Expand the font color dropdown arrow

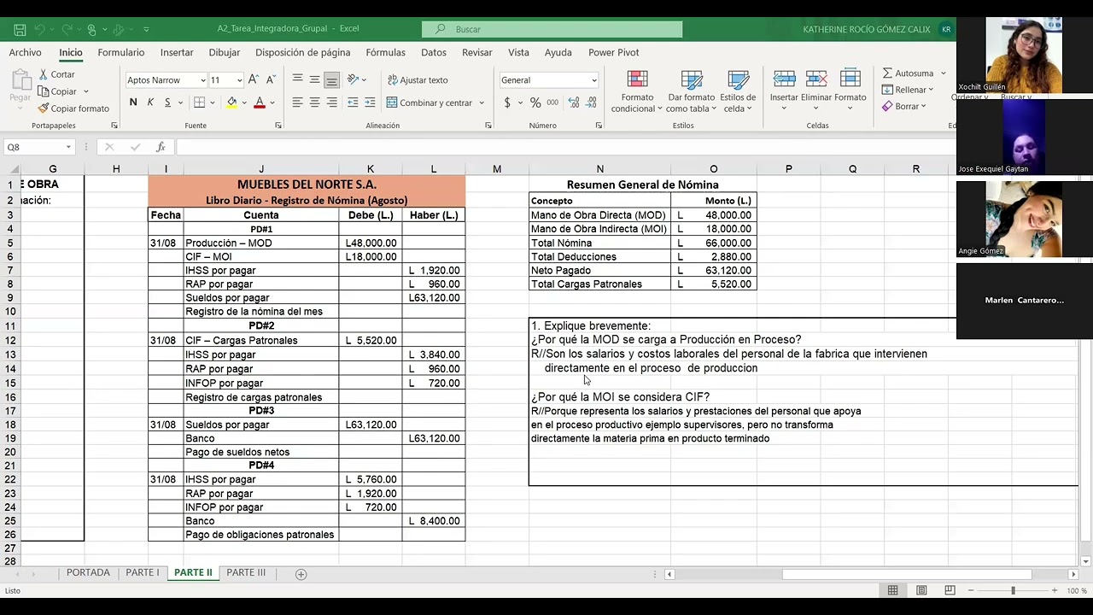coord(272,102)
